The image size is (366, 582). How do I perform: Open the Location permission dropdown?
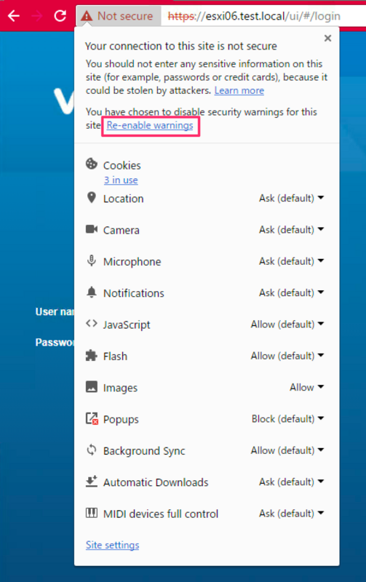point(291,198)
